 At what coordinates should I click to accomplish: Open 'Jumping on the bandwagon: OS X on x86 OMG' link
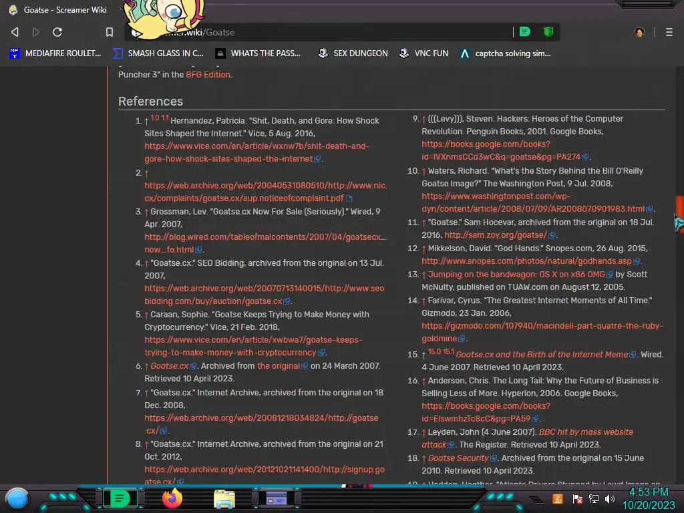[x=516, y=275]
